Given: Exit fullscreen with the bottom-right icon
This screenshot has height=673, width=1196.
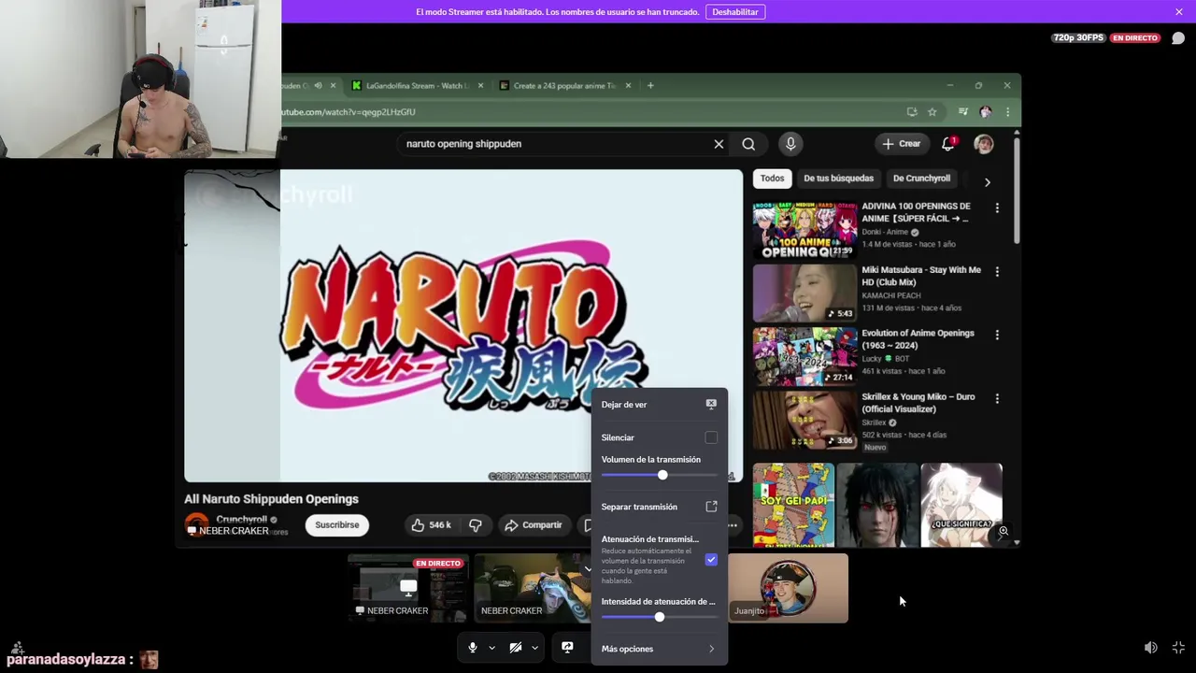Looking at the screenshot, I should (x=1179, y=648).
